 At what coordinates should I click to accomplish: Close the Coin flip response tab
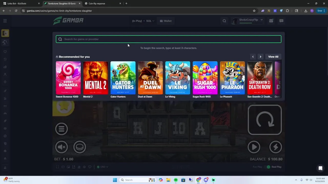(x=120, y=4)
